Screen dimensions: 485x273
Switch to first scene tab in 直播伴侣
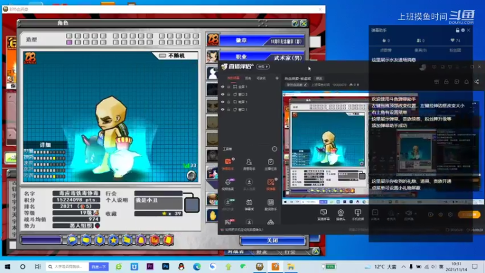tap(233, 78)
